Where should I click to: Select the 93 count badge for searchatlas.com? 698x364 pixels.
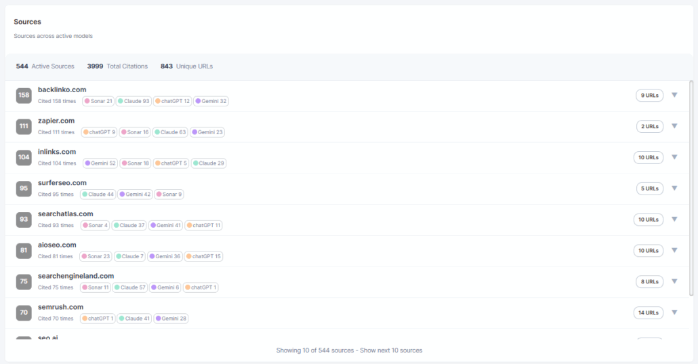(x=24, y=220)
